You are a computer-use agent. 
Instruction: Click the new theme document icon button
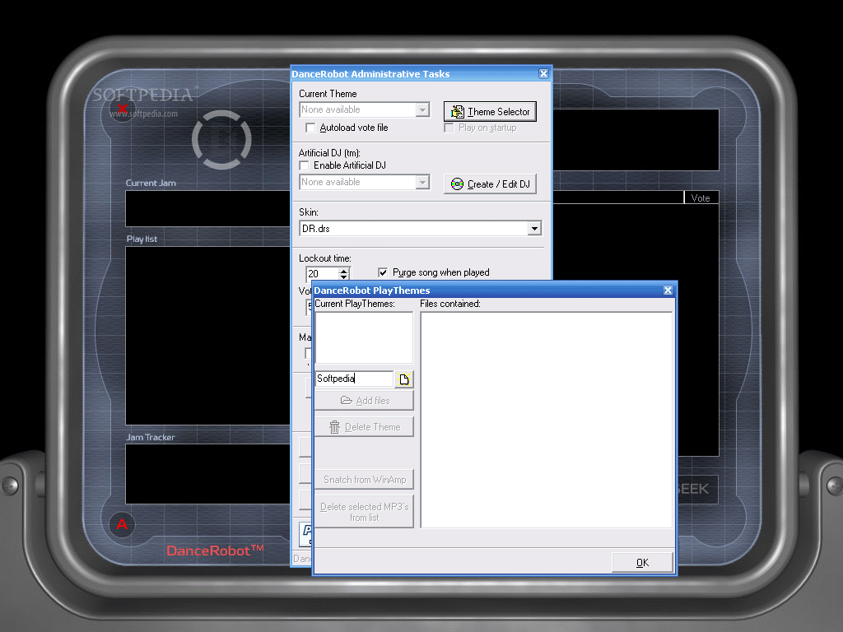(404, 379)
